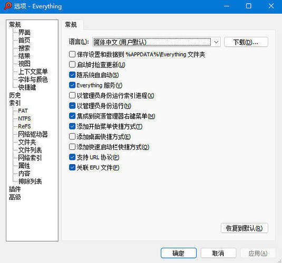
Task: Click the Everything magnifier icon in title bar
Action: point(7,6)
